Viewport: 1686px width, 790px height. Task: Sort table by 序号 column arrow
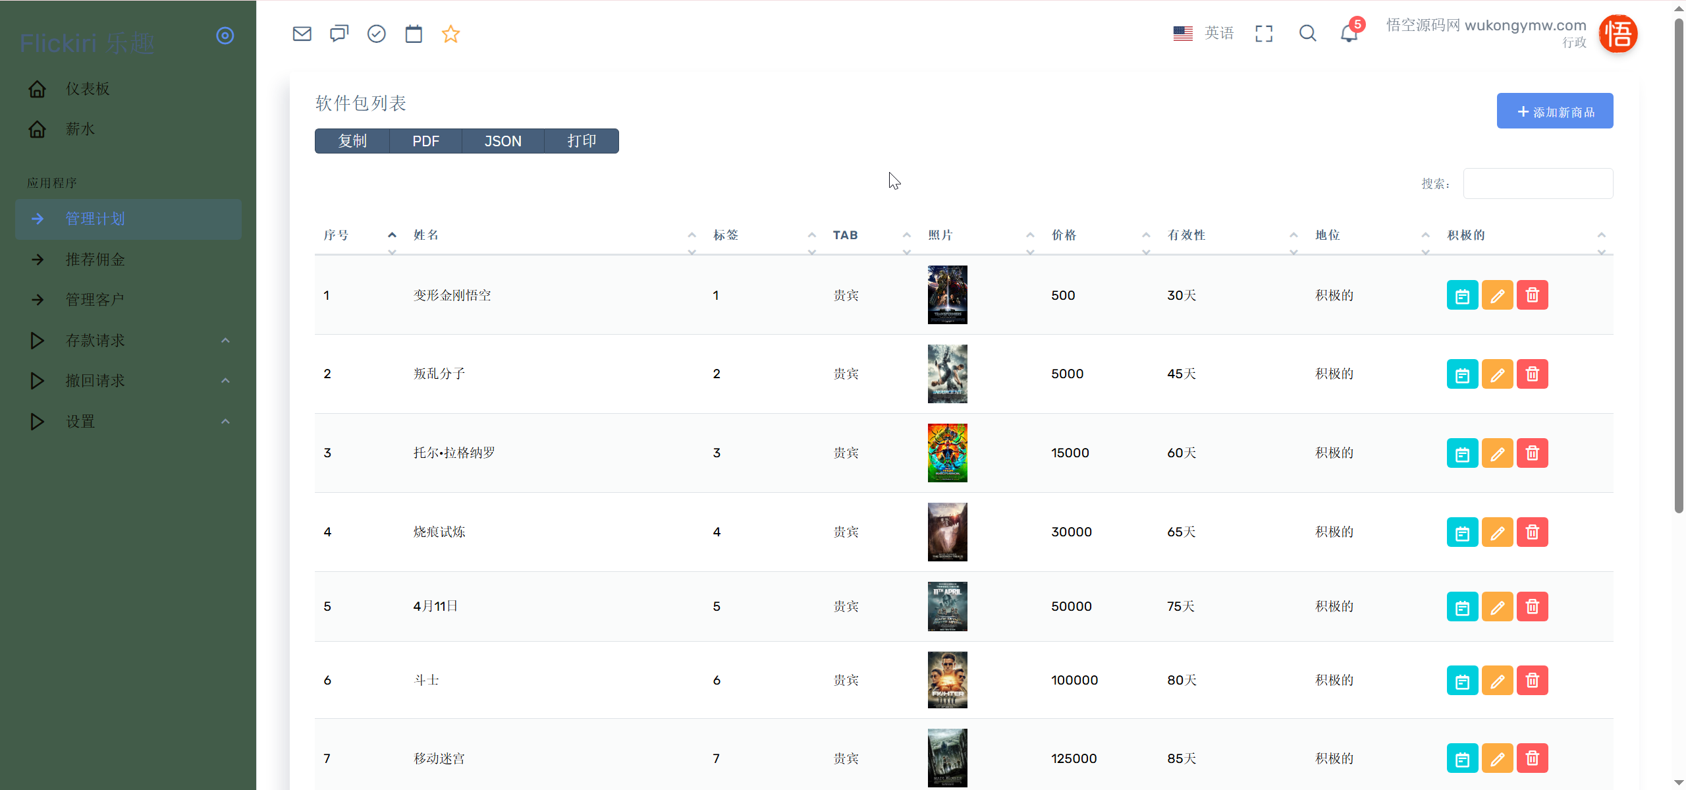point(392,235)
